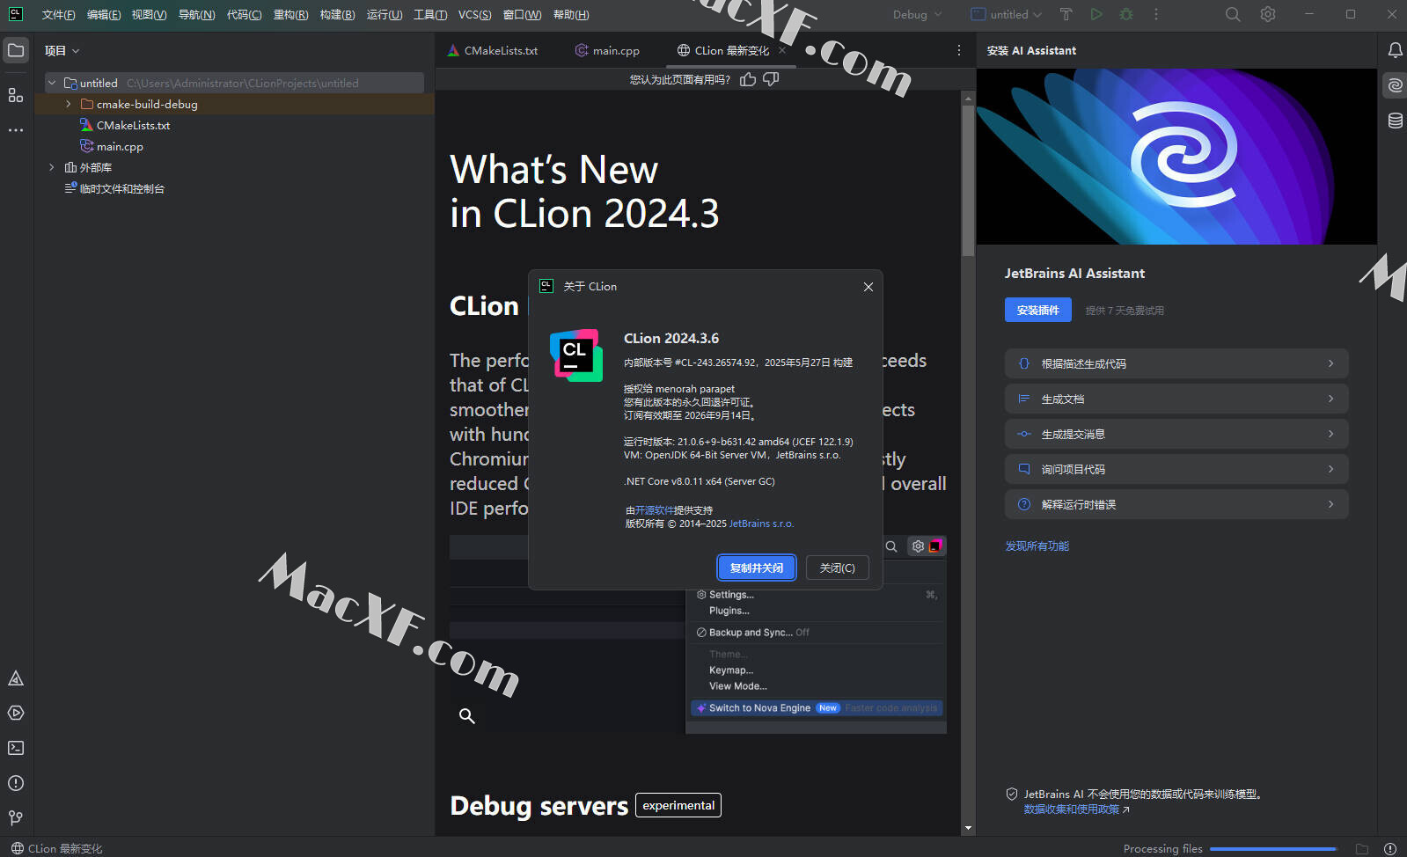
Task: Click CLion what's new status bar entry
Action: (57, 848)
